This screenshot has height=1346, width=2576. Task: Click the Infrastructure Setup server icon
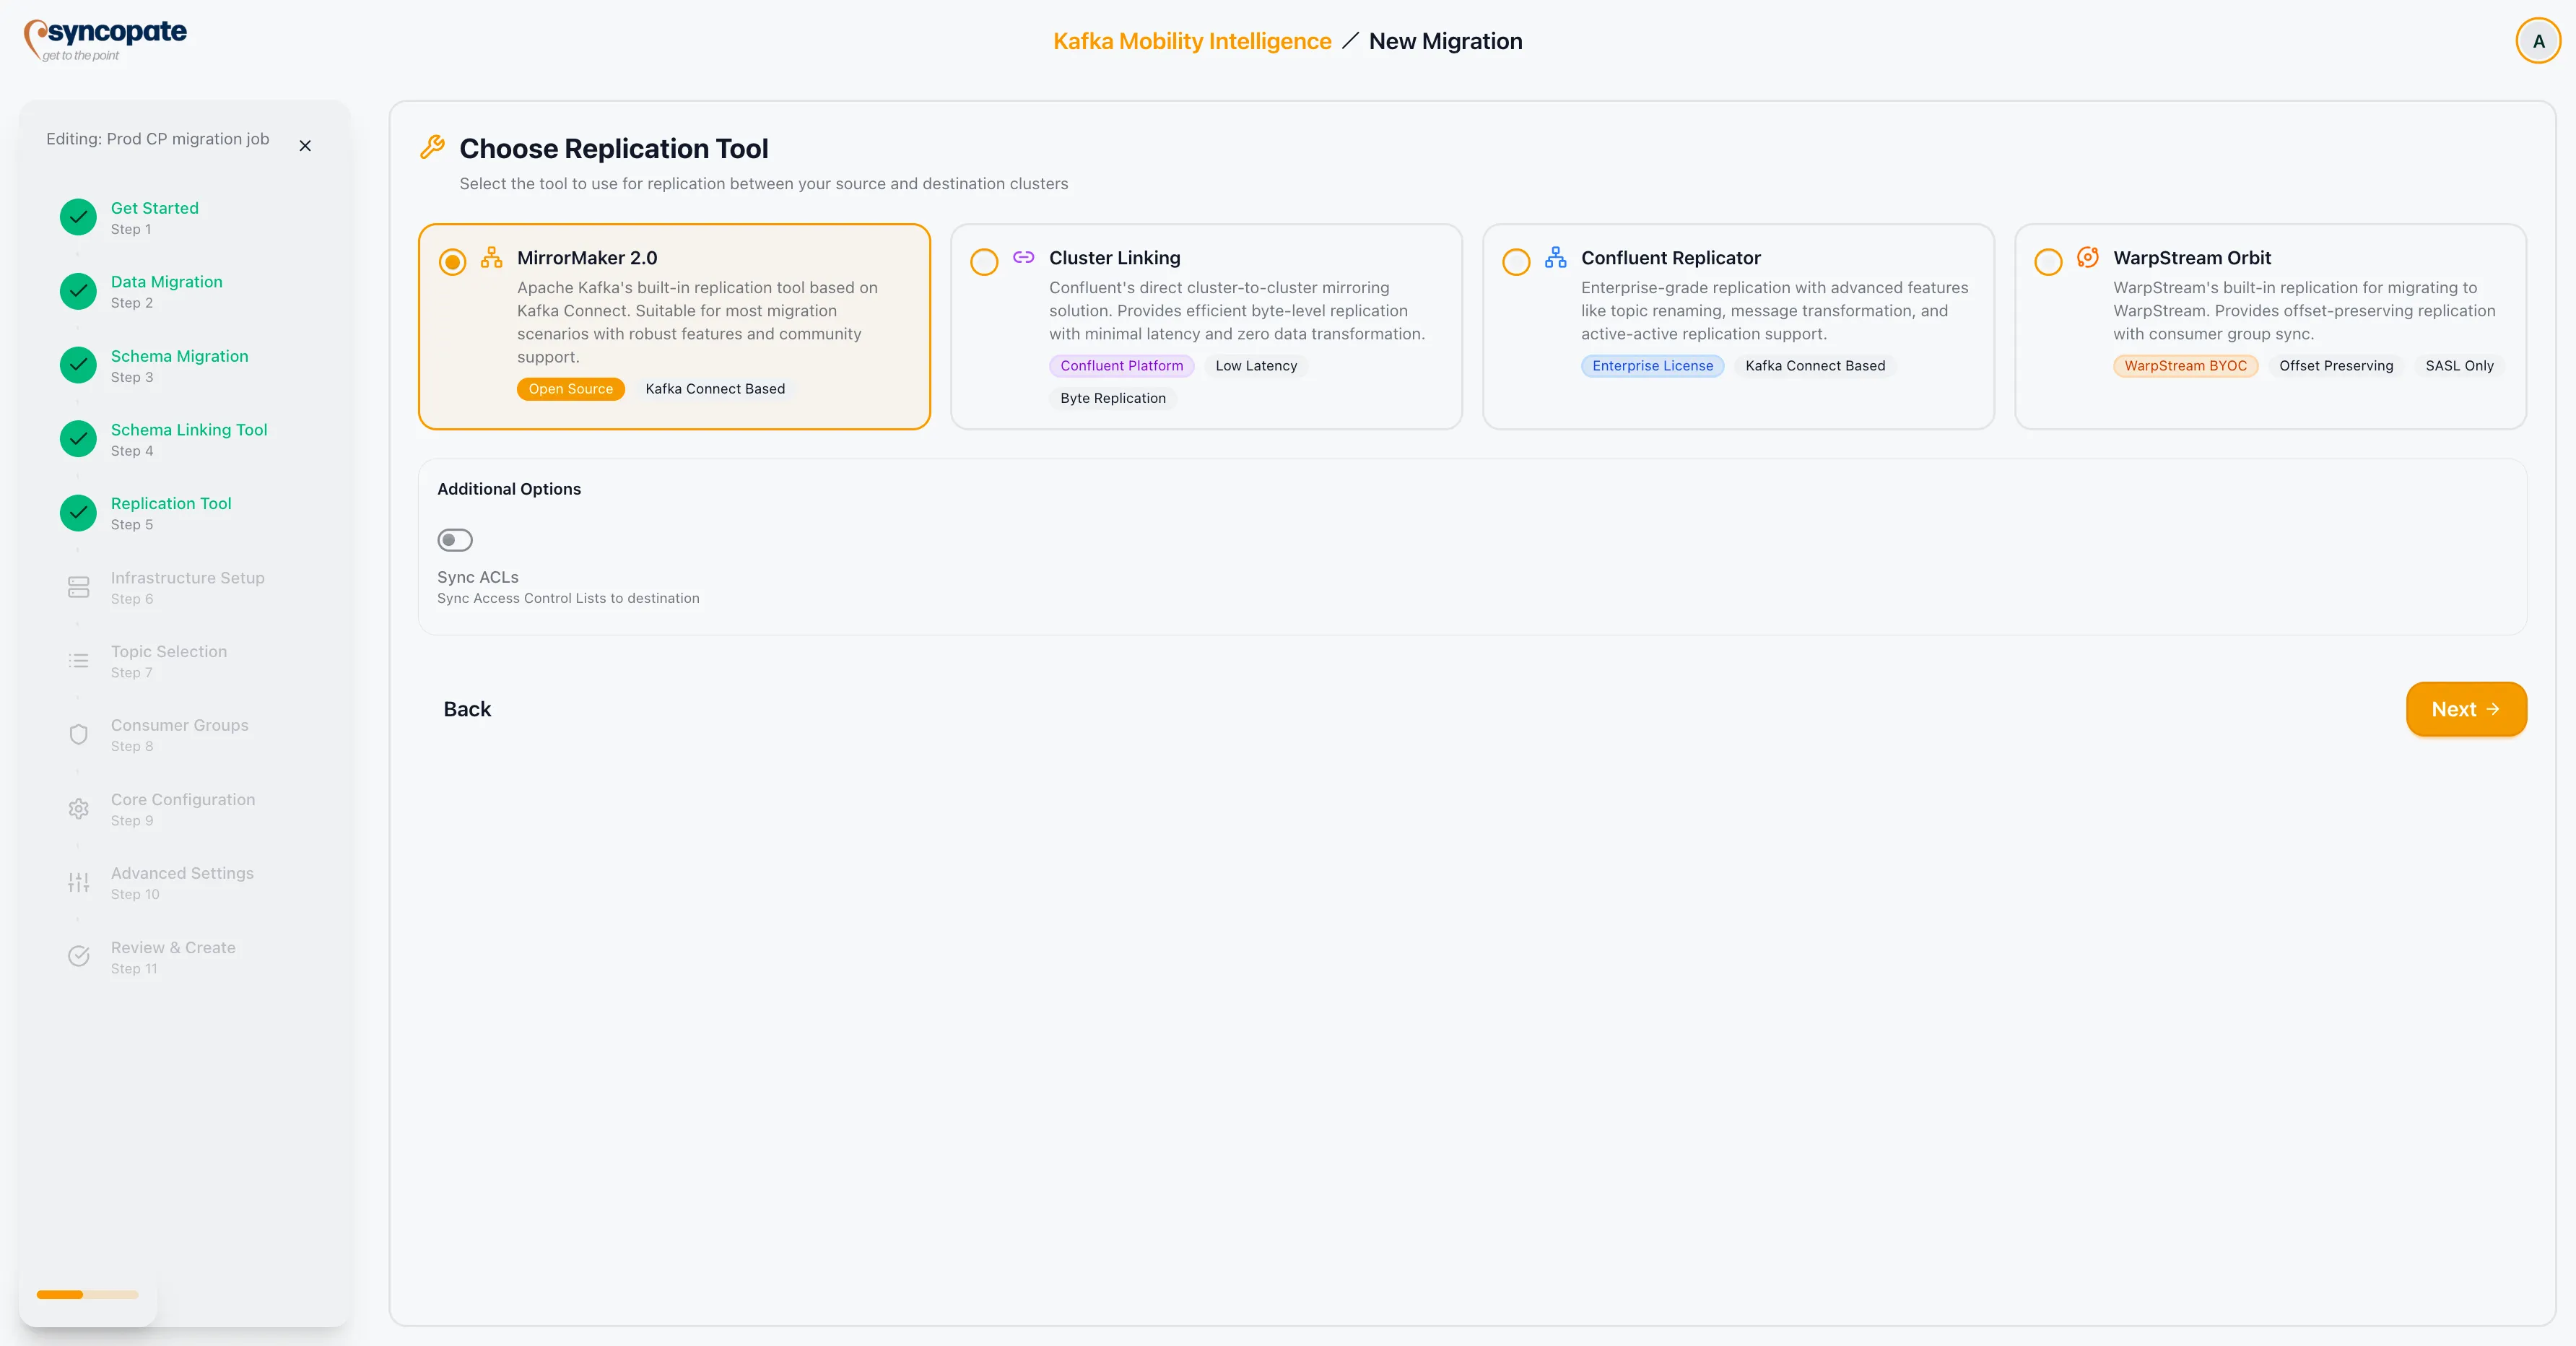click(x=78, y=587)
